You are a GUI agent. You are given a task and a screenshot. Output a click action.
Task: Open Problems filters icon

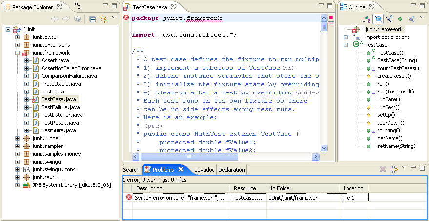pos(394,169)
